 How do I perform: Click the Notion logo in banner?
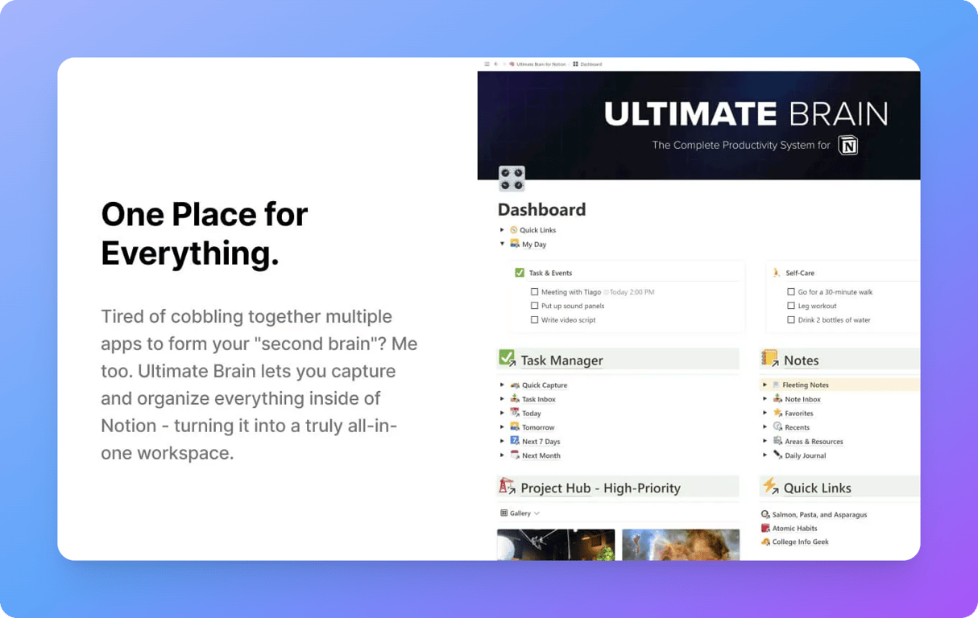(848, 146)
